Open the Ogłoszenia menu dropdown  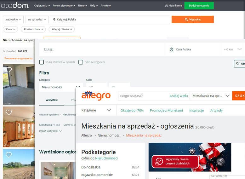pos(42,6)
